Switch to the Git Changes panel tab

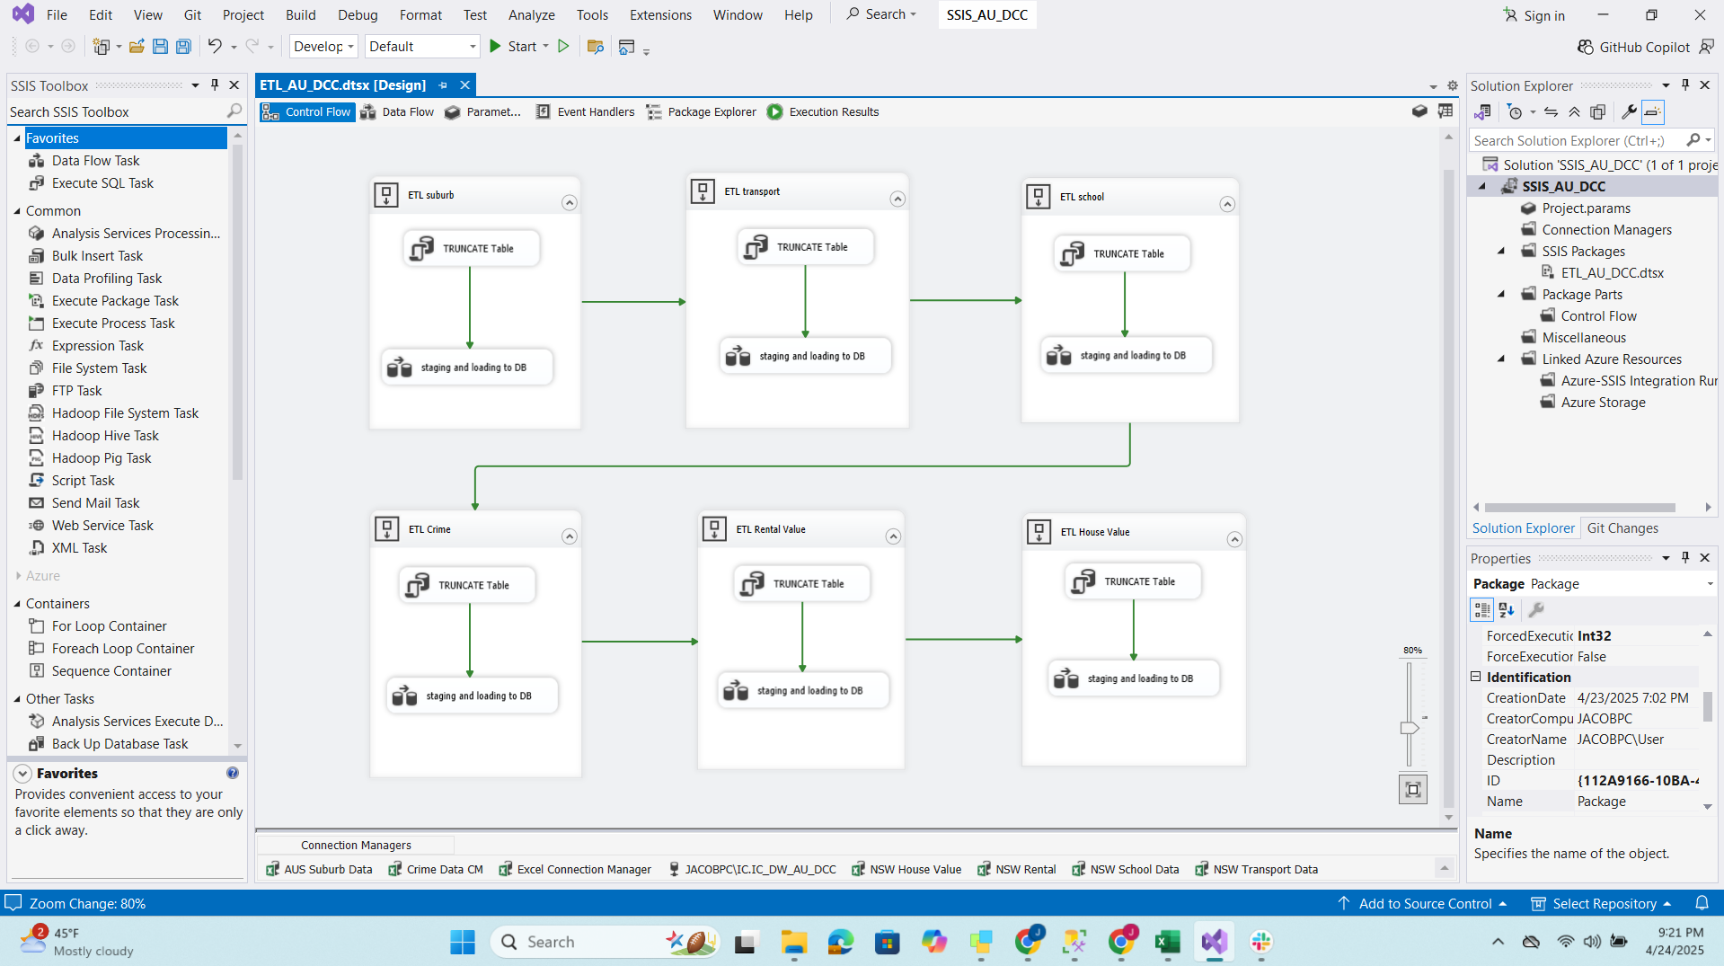(1622, 528)
